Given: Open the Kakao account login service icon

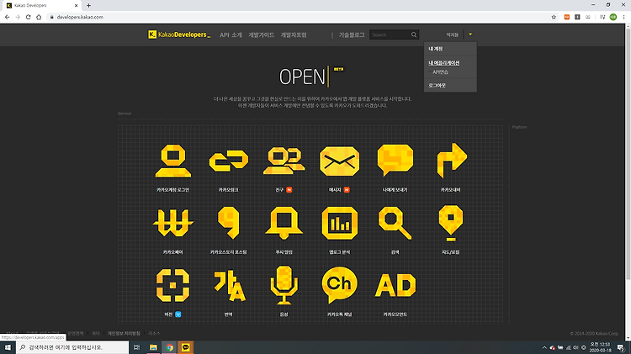Looking at the screenshot, I should (173, 161).
